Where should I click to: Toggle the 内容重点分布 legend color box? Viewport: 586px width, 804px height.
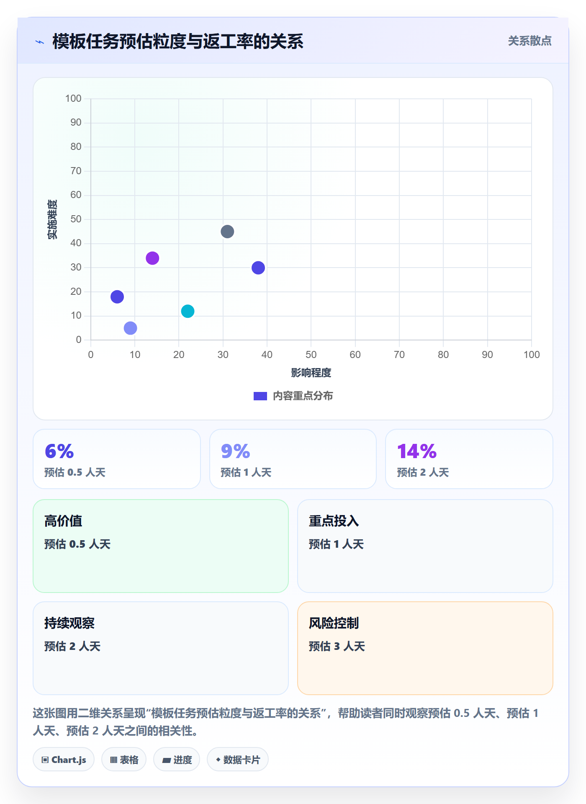pos(260,396)
